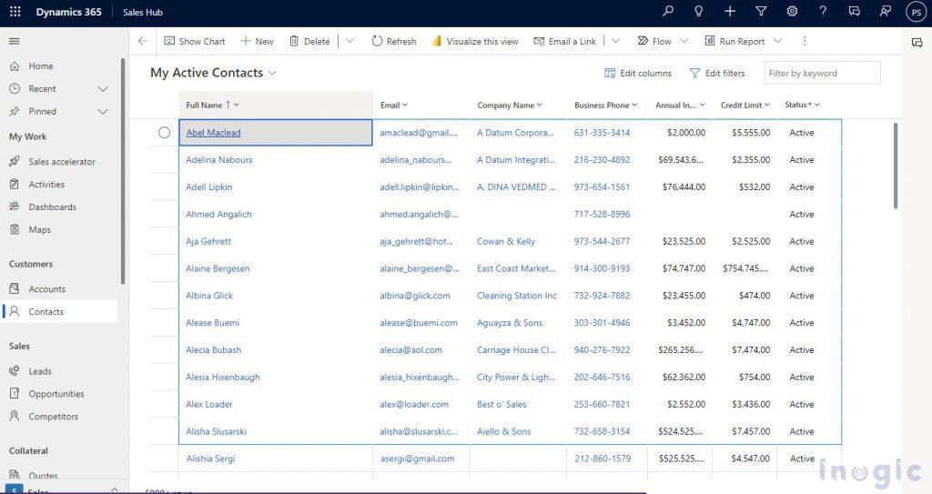Open the side panel chat icon
This screenshot has height=494, width=932.
(917, 42)
